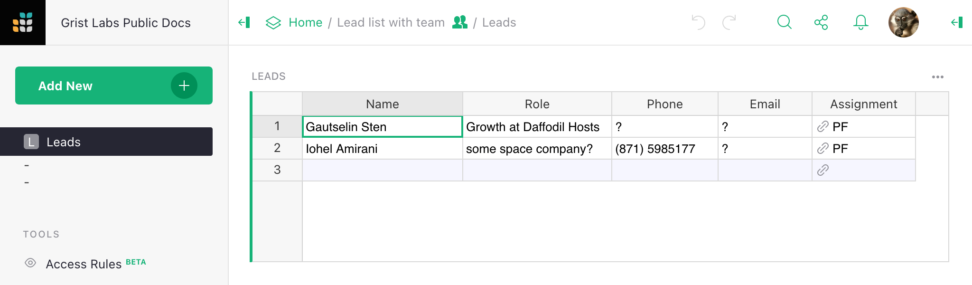Open the Name column header menu
972x285 pixels.
coord(382,104)
